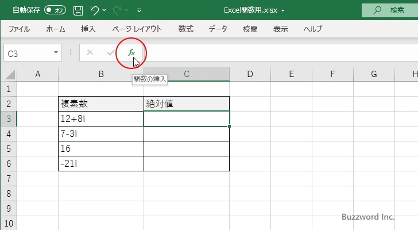Select row 7 header
The image size is (418, 230).
[9, 178]
